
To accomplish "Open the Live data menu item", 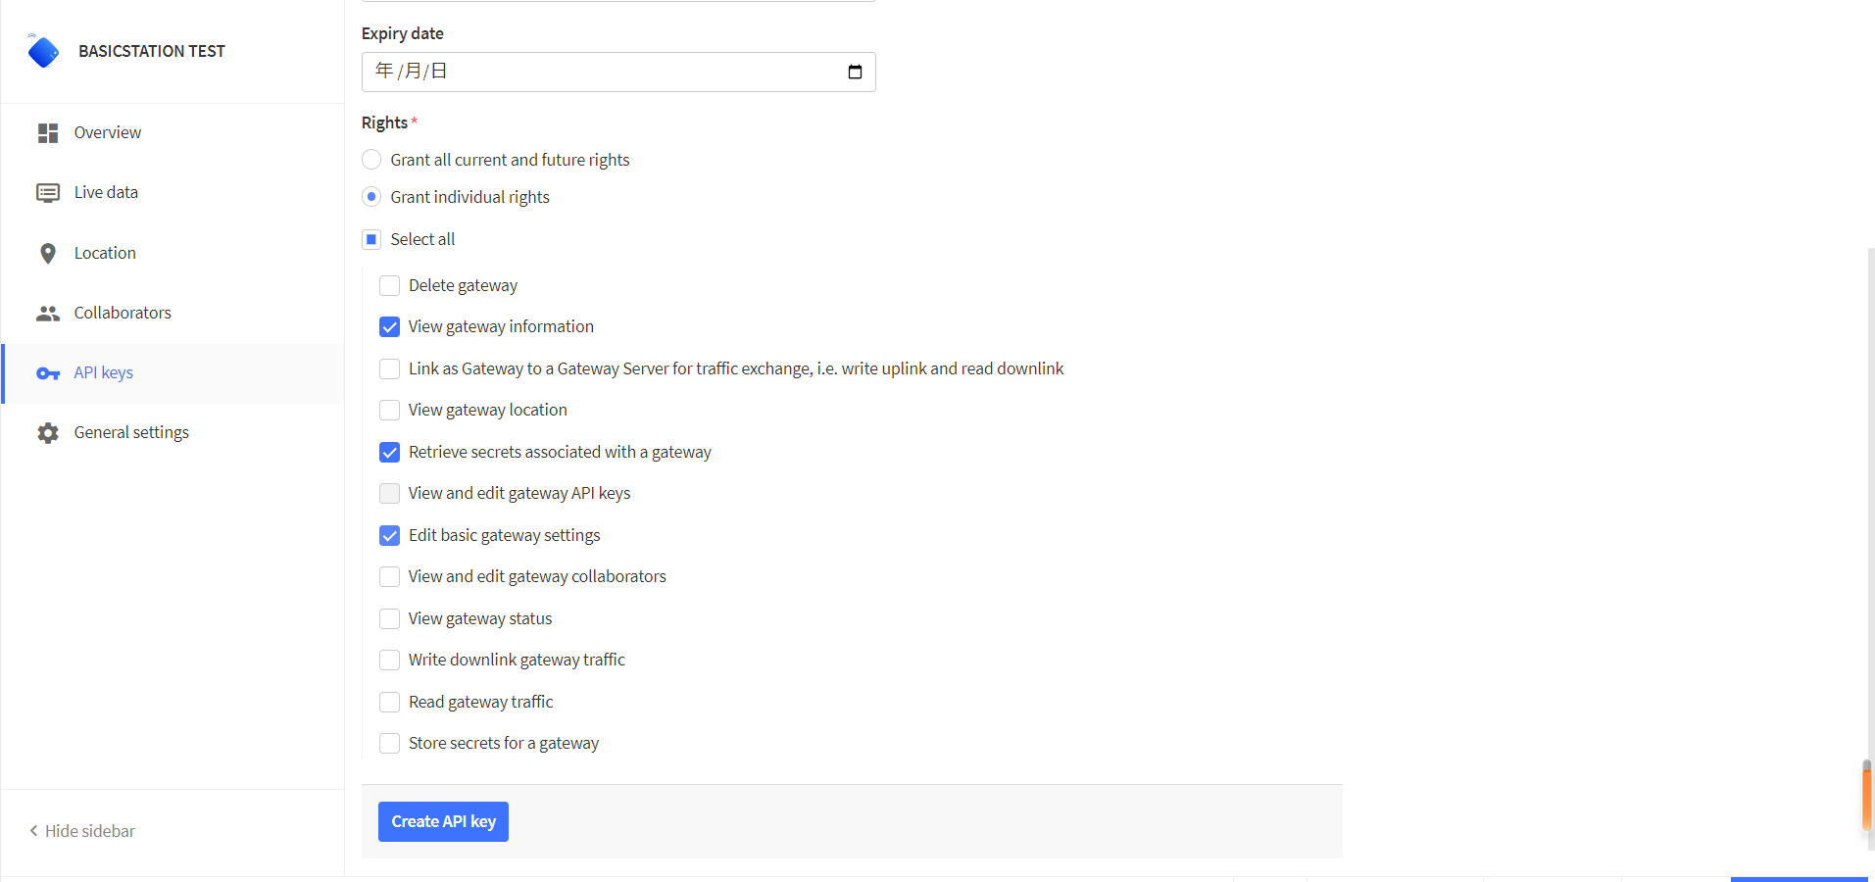I will click(x=106, y=193).
